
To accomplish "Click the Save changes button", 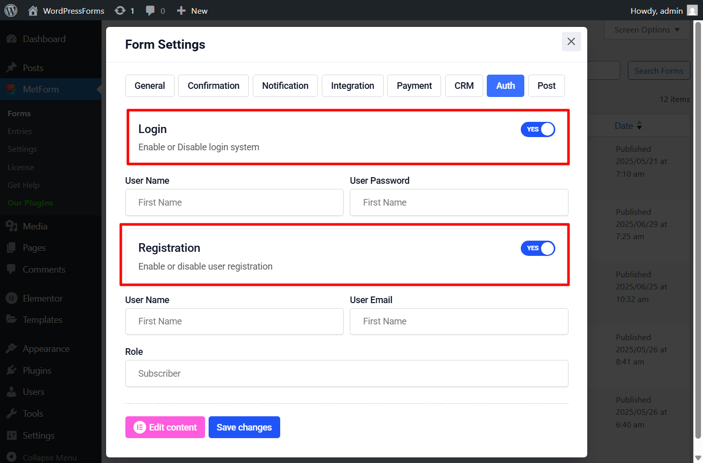I will [x=244, y=427].
